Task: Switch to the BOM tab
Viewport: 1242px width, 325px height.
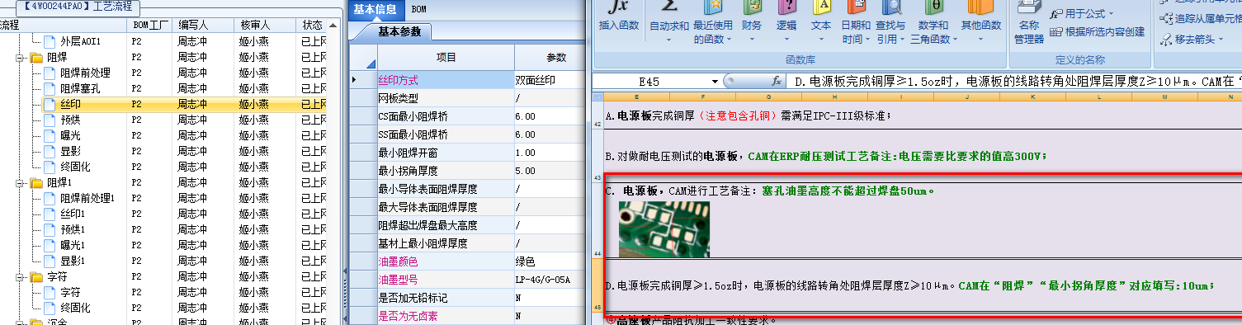Action: tap(418, 9)
